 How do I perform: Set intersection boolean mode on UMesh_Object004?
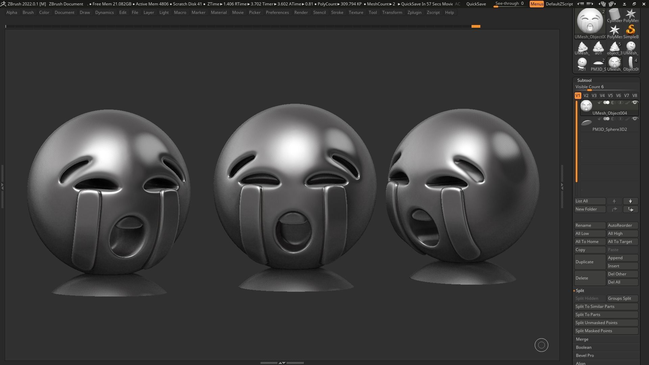coord(620,102)
